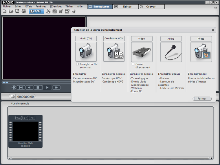The width and height of the screenshot is (220, 165).
Task: Click the Audio label button
Action: click(171, 39)
